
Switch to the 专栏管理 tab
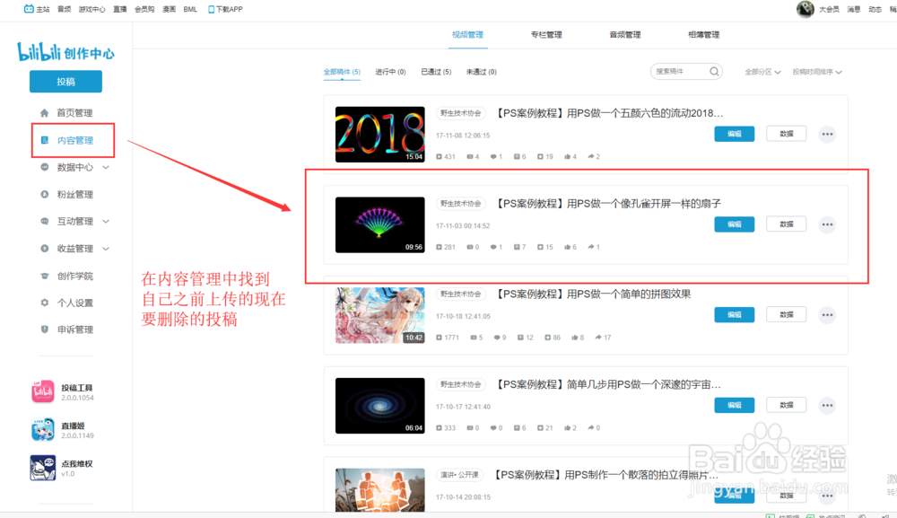546,35
